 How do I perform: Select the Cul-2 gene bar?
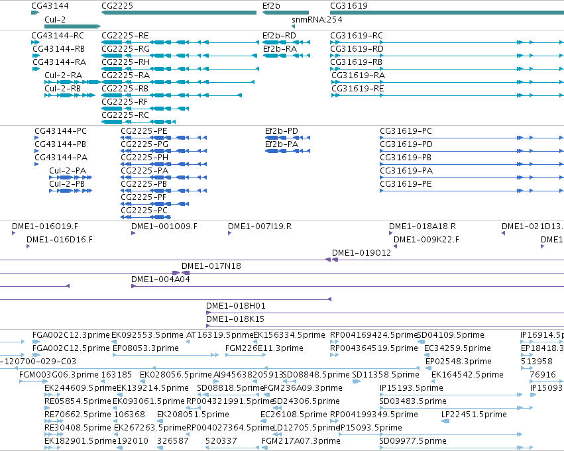(72, 26)
